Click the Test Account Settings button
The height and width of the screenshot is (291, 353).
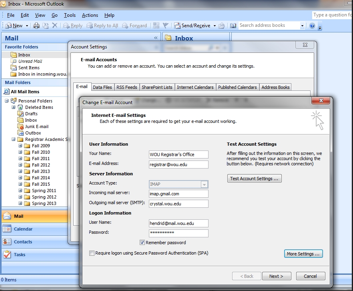click(255, 179)
